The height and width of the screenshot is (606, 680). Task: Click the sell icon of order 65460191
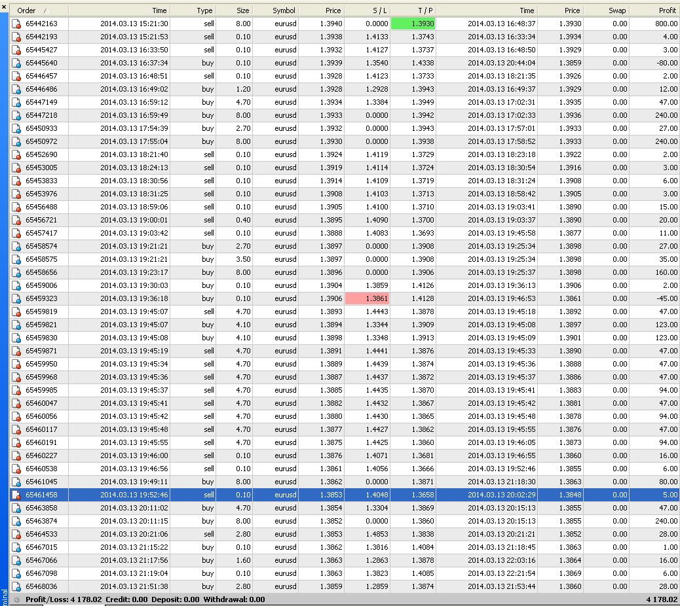pos(16,442)
